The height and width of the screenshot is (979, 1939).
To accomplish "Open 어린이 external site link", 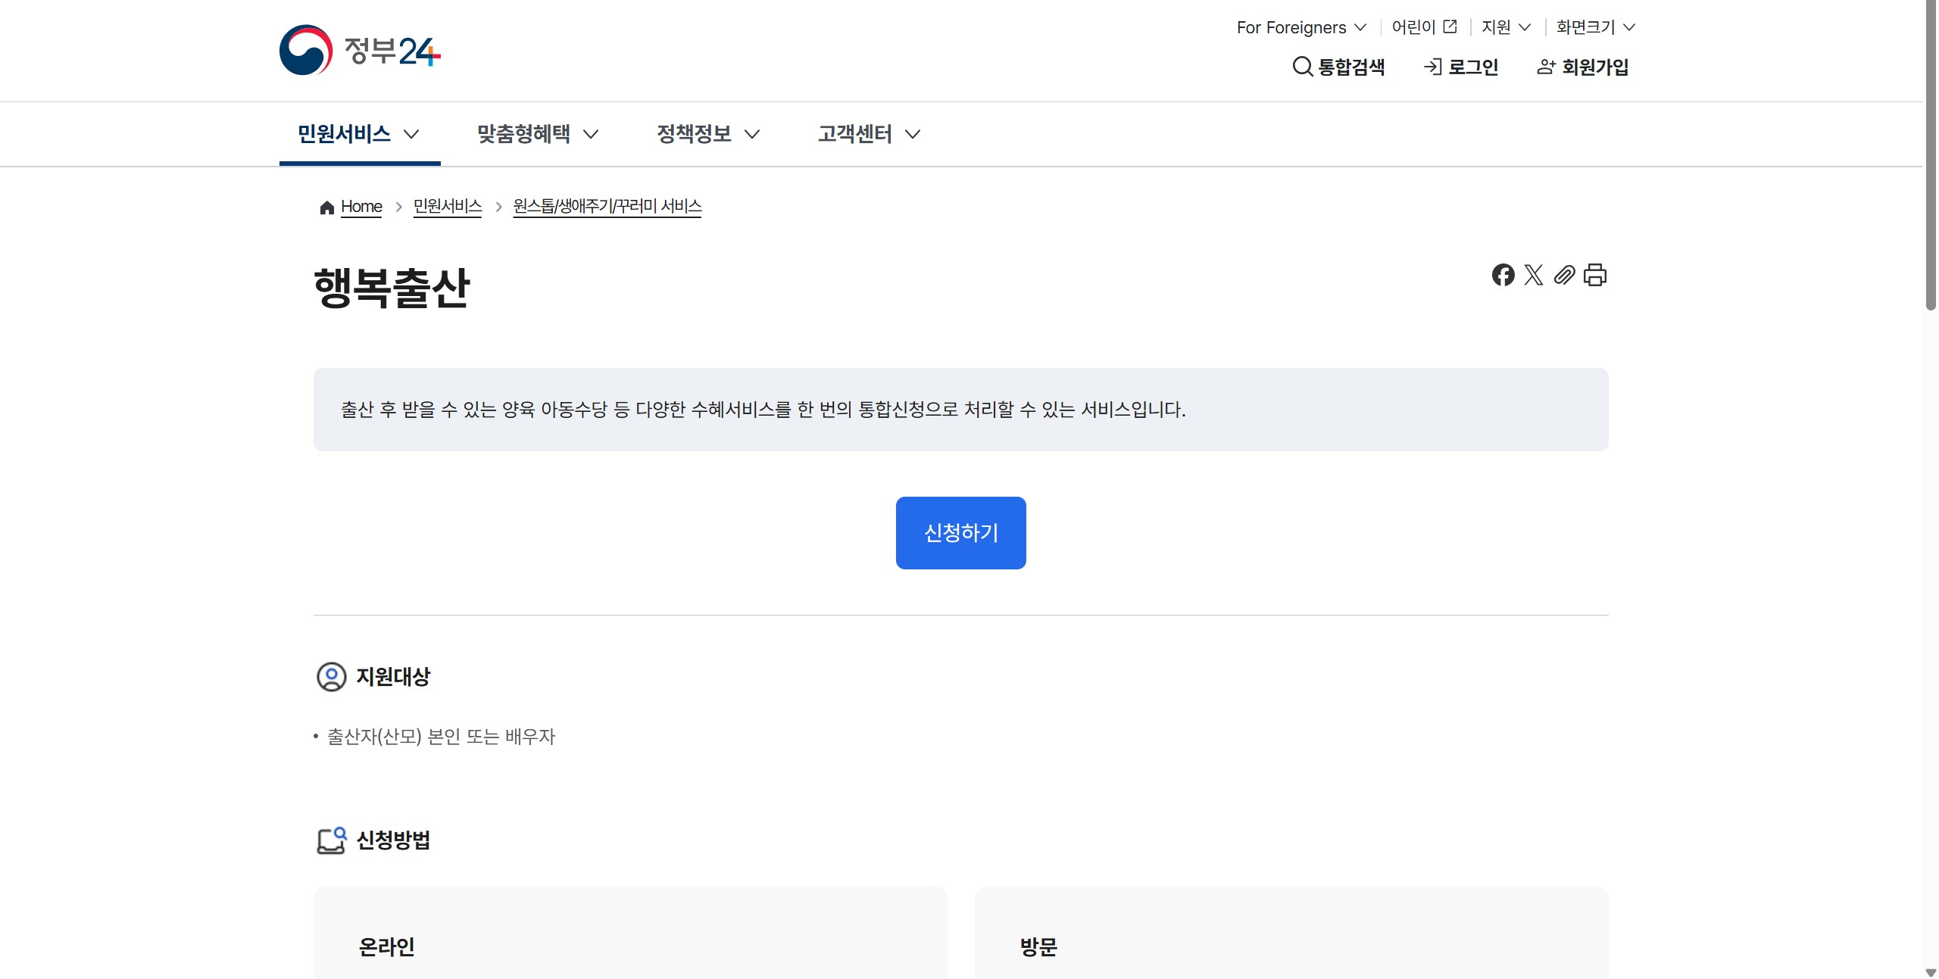I will click(x=1424, y=27).
